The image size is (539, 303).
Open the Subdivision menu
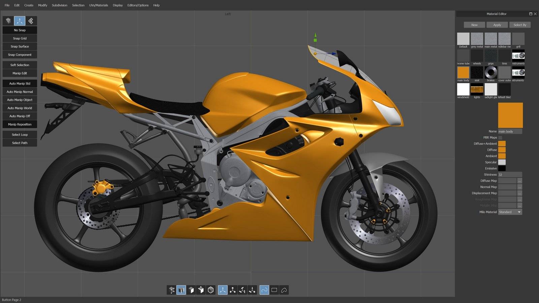(x=59, y=5)
